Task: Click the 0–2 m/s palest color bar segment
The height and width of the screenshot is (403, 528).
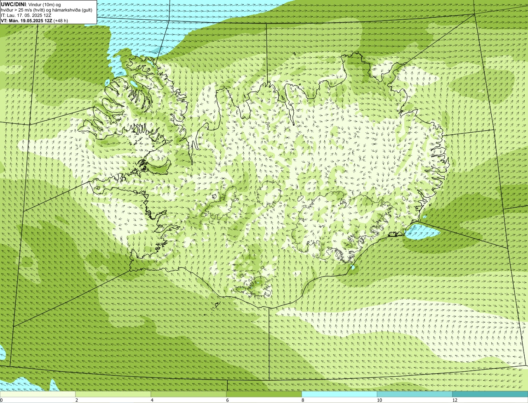Action: (x=38, y=394)
